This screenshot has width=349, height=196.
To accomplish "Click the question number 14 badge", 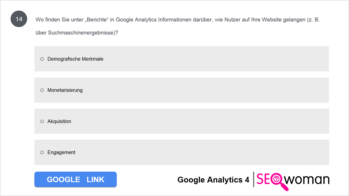I will coord(19,19).
